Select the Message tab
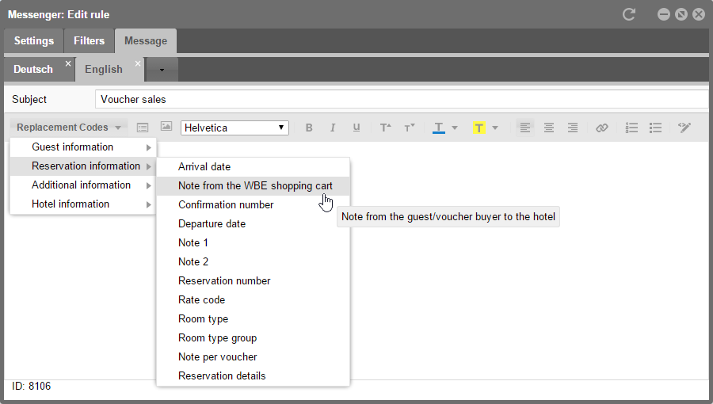The height and width of the screenshot is (404, 713). pos(146,41)
